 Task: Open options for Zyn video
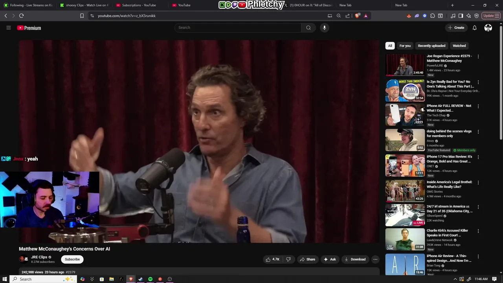[478, 82]
